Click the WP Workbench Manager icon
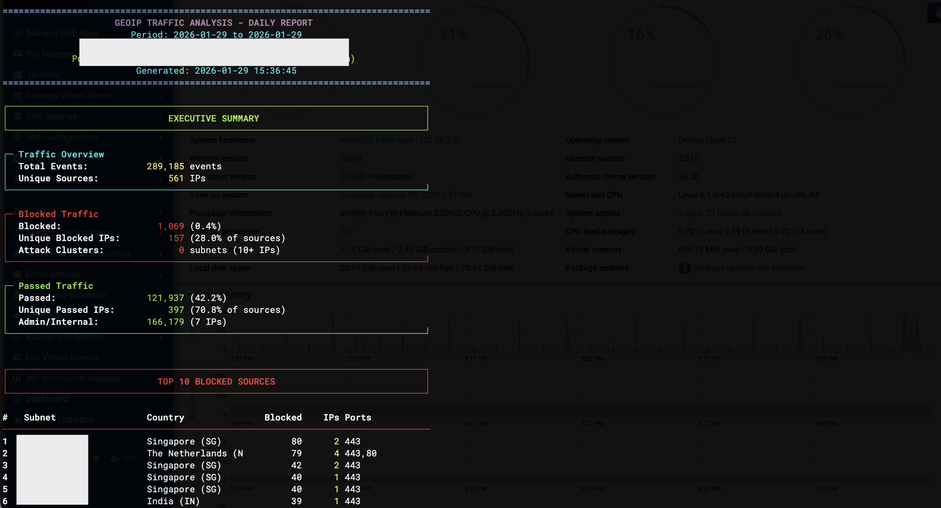Screen dimensions: 941x508 (x=17, y=378)
